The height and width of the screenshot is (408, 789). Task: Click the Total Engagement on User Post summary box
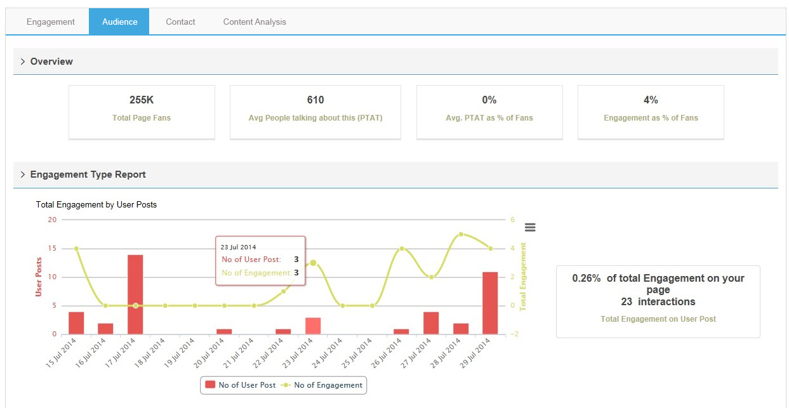(658, 301)
